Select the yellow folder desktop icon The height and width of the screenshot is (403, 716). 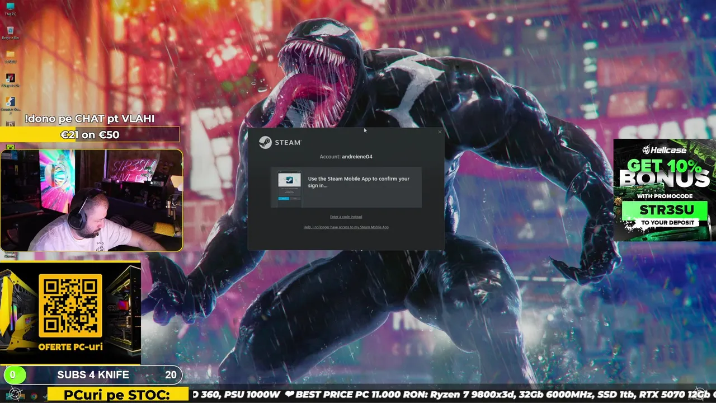point(10,57)
